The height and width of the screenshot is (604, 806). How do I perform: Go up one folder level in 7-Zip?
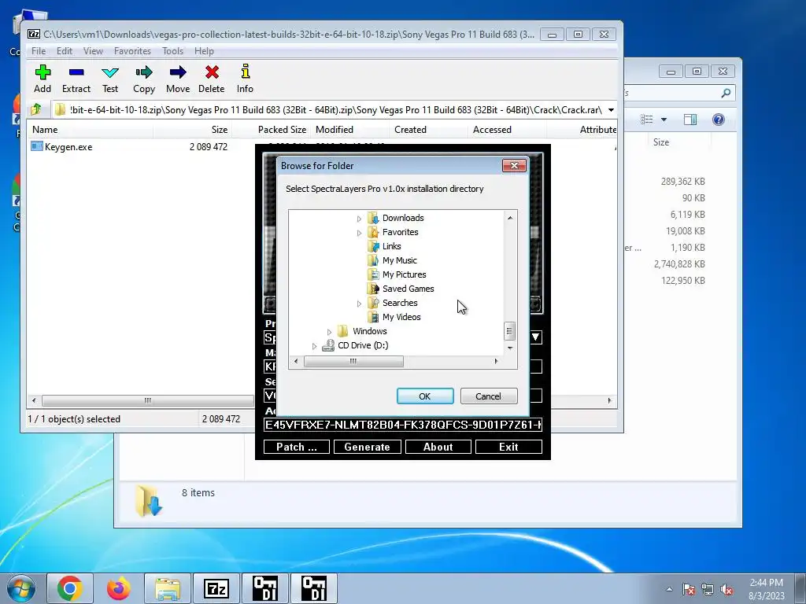pyautogui.click(x=36, y=109)
